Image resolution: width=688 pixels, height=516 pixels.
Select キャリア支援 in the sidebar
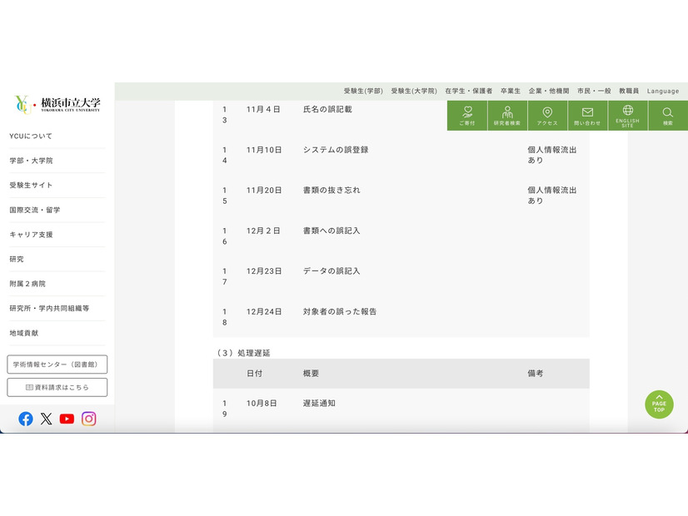31,235
